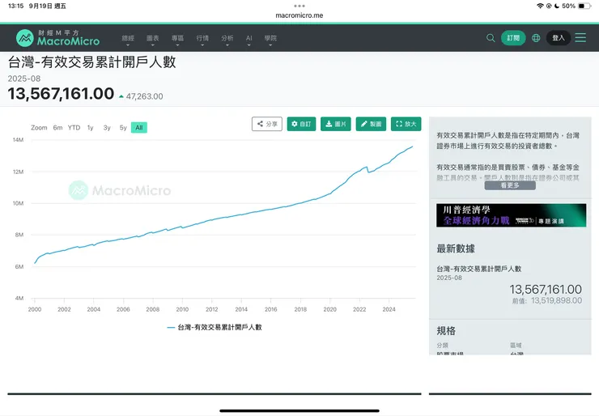Expand the AI navigation menu

click(x=249, y=40)
